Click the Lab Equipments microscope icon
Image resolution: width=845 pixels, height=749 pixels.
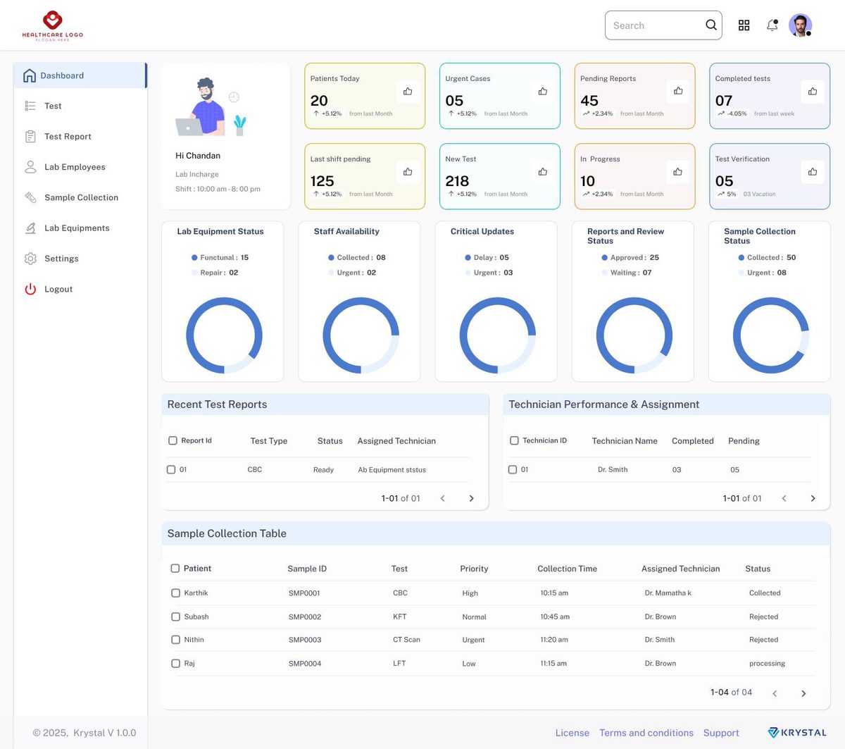coord(30,228)
